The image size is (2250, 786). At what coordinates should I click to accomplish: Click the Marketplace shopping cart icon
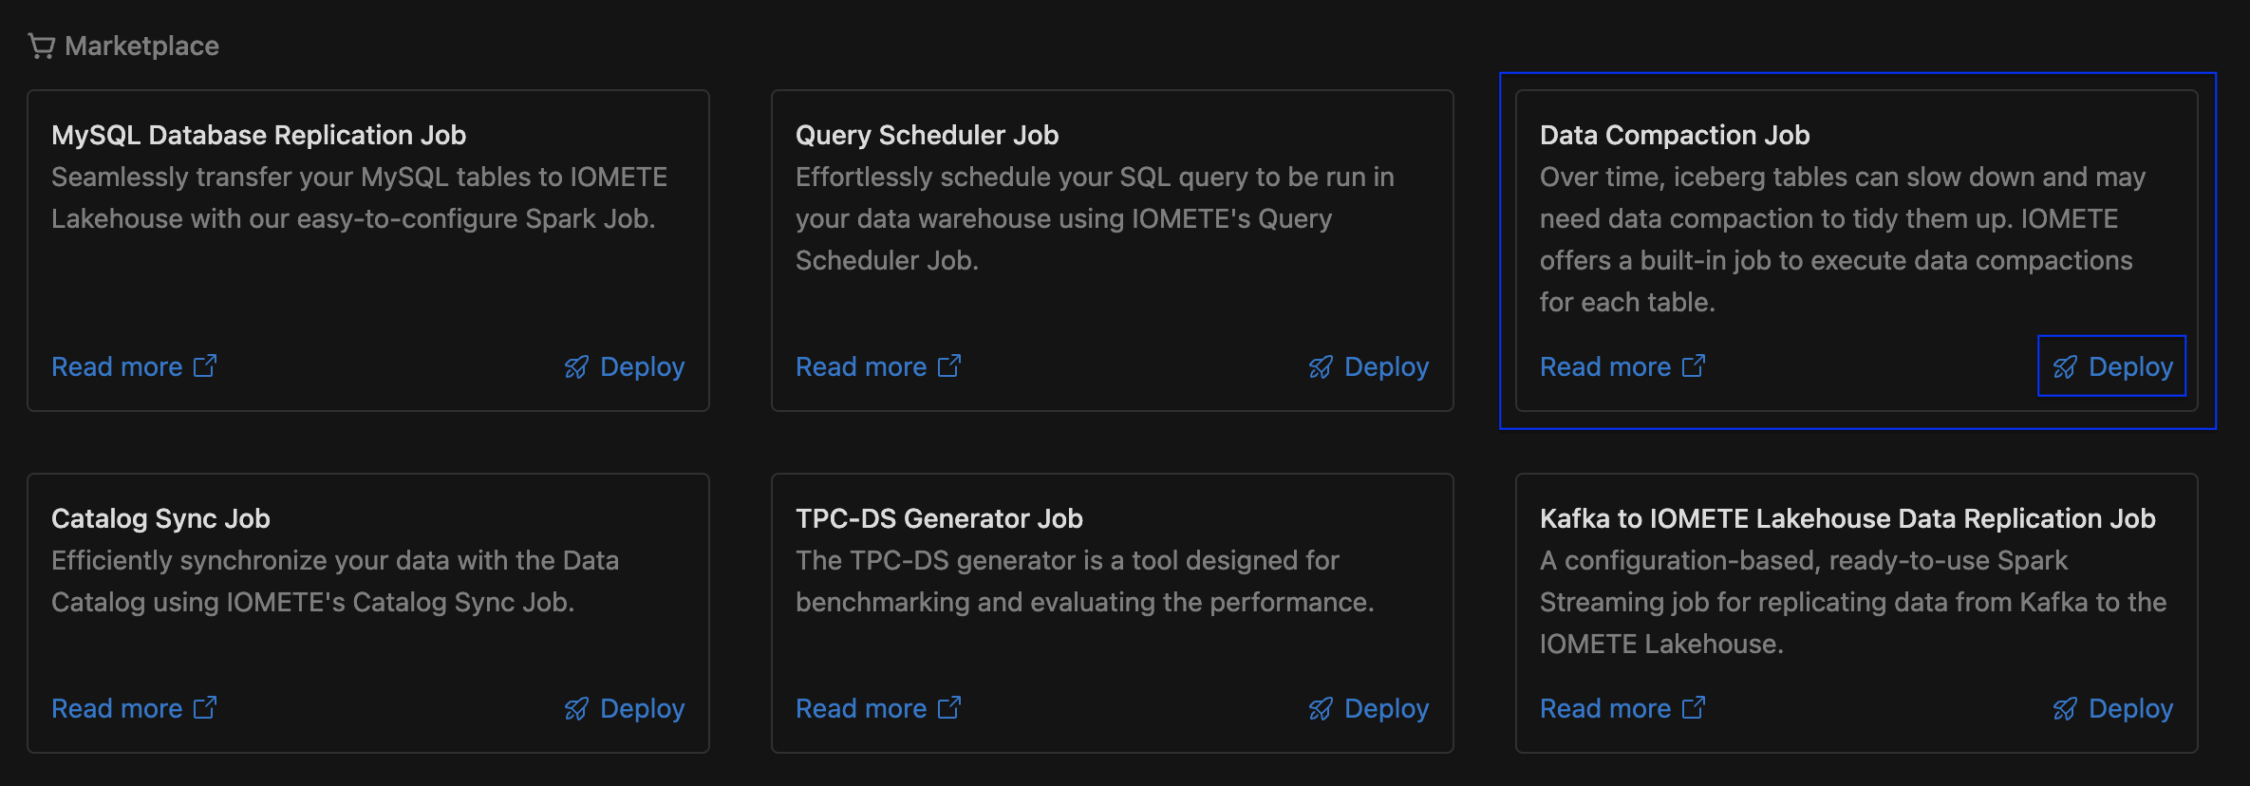(42, 46)
